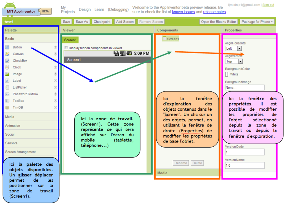Open help for the Canvas component
The width and height of the screenshot is (285, 204).
pos(56,54)
